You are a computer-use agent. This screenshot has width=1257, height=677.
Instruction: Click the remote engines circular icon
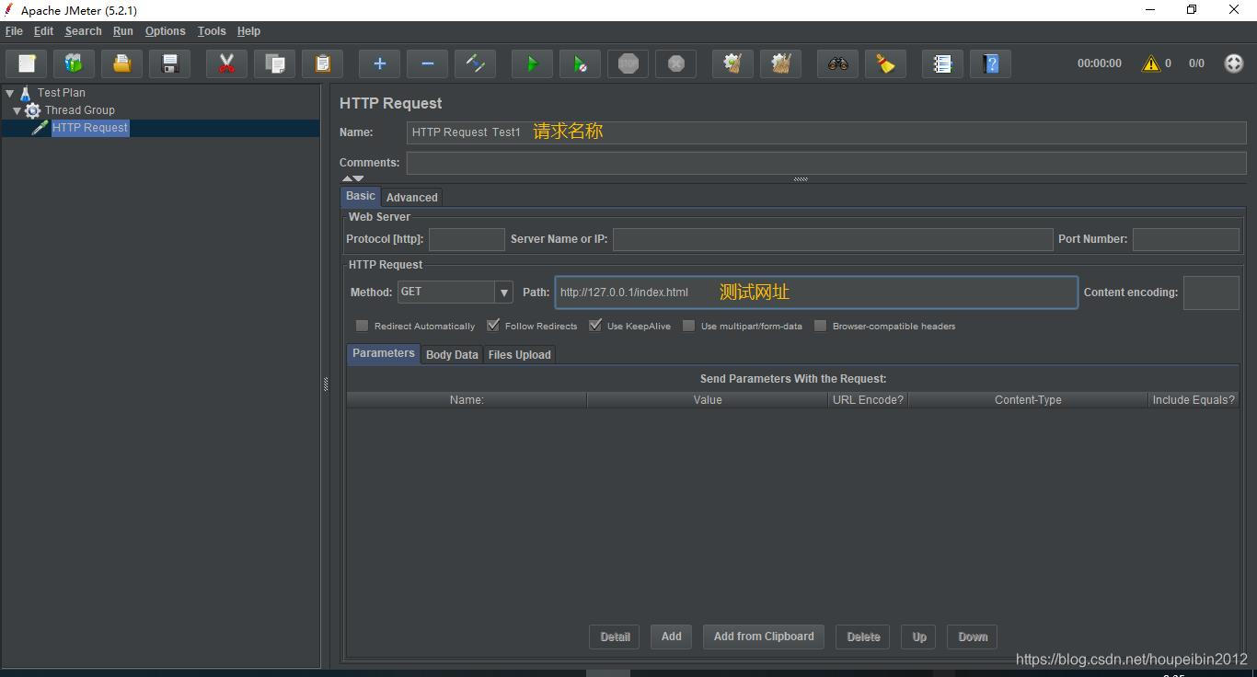click(1234, 63)
